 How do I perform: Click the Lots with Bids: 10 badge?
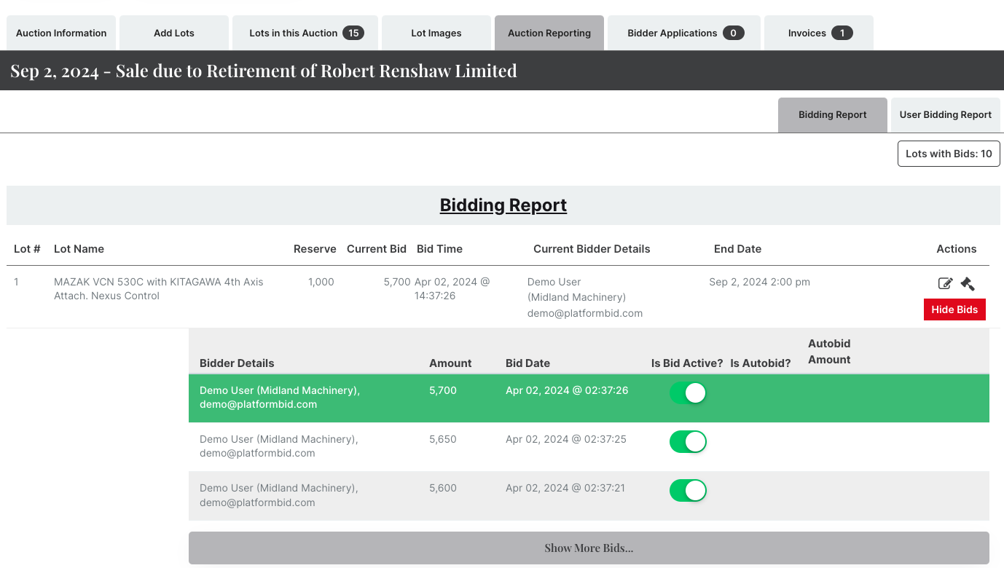[x=949, y=154]
